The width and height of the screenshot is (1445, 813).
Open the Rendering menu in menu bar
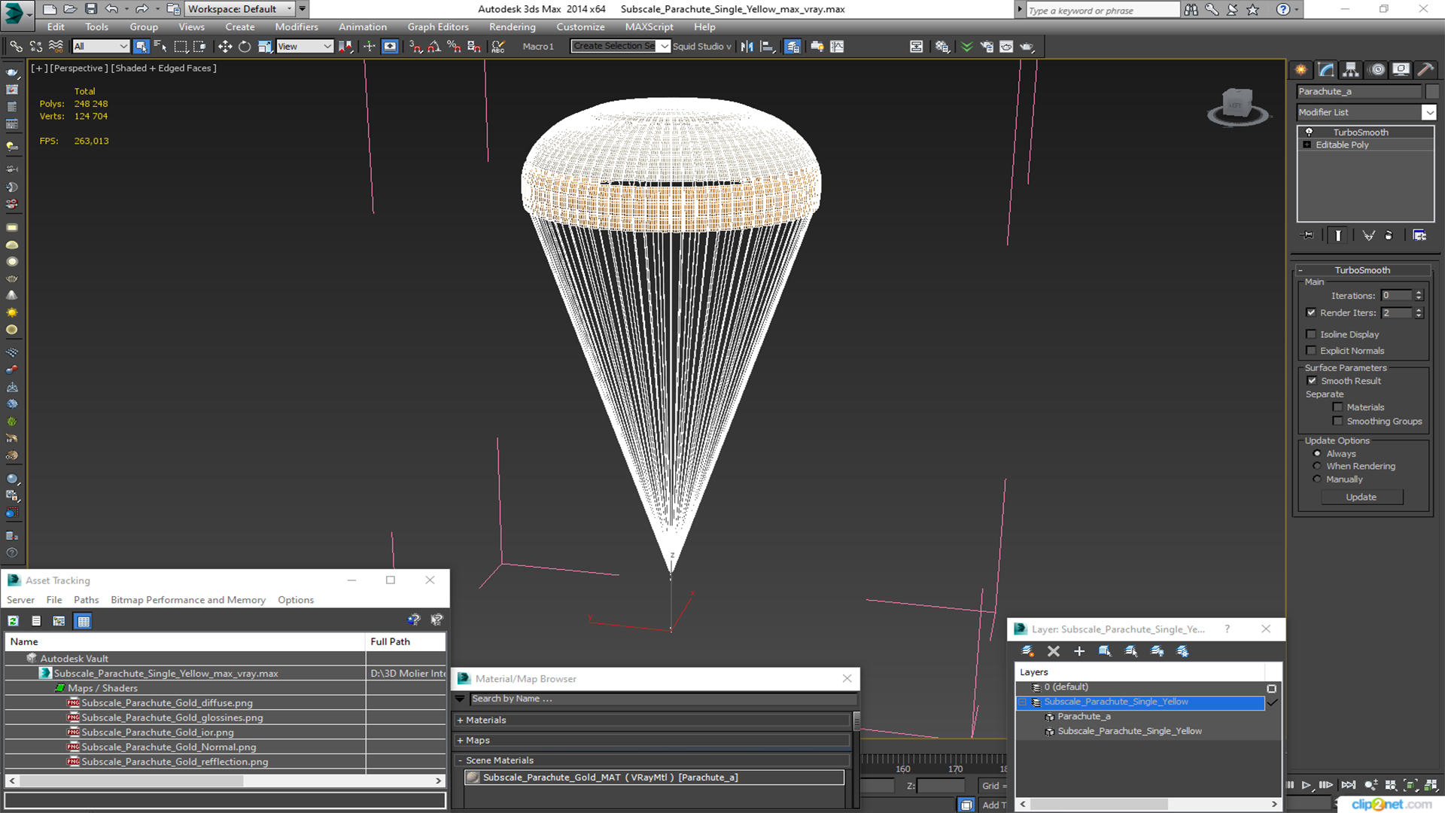click(513, 27)
